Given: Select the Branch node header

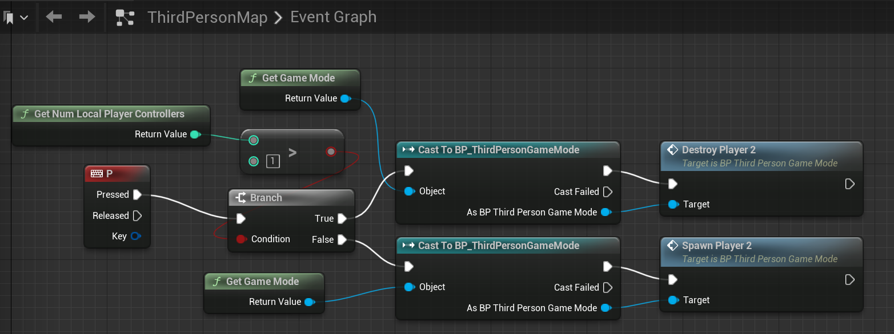Looking at the screenshot, I should pyautogui.click(x=291, y=198).
